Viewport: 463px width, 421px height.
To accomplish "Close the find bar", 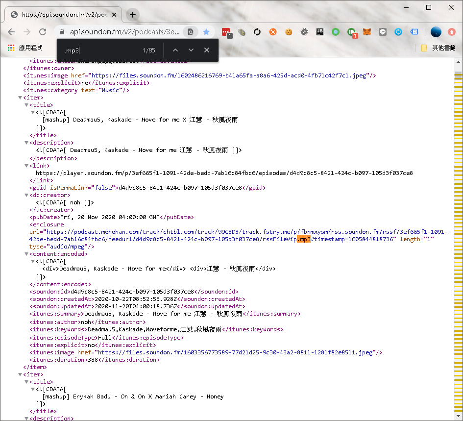I will click(207, 50).
